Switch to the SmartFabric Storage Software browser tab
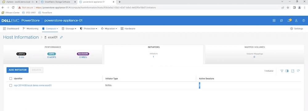This screenshot has width=308, height=111. tap(58, 2)
